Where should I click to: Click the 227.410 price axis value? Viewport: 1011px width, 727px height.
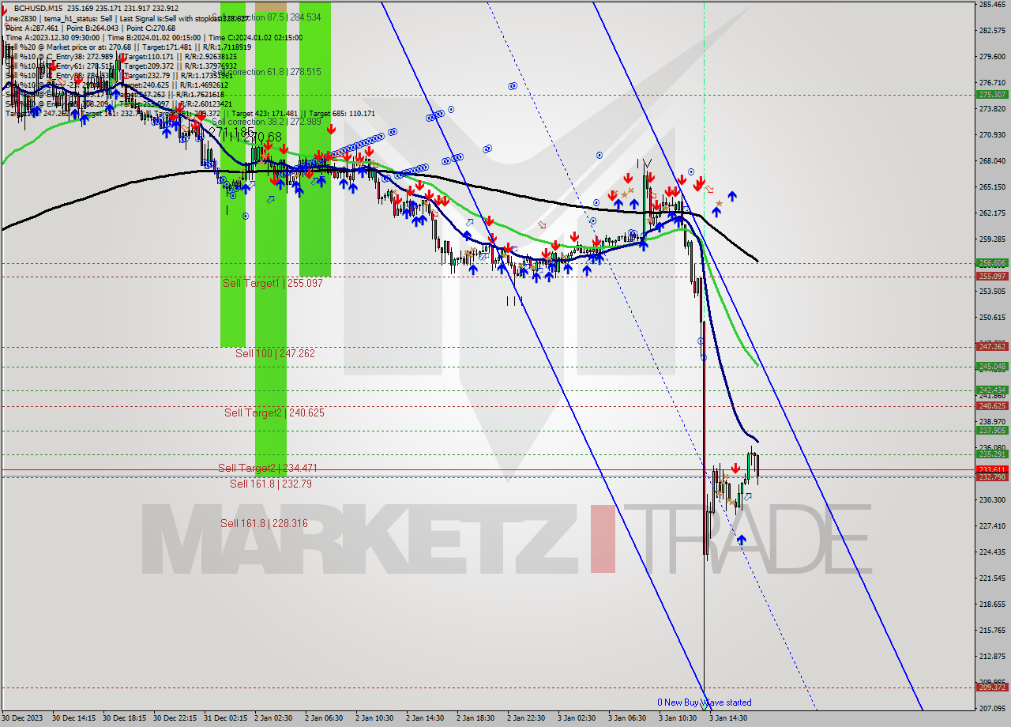click(x=992, y=526)
